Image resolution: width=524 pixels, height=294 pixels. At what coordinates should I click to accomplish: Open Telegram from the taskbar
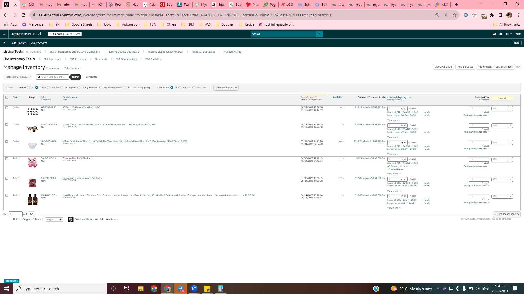[181, 289]
